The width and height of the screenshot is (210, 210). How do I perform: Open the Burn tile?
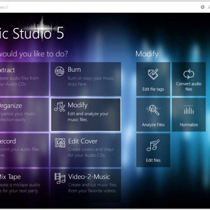click(x=86, y=79)
